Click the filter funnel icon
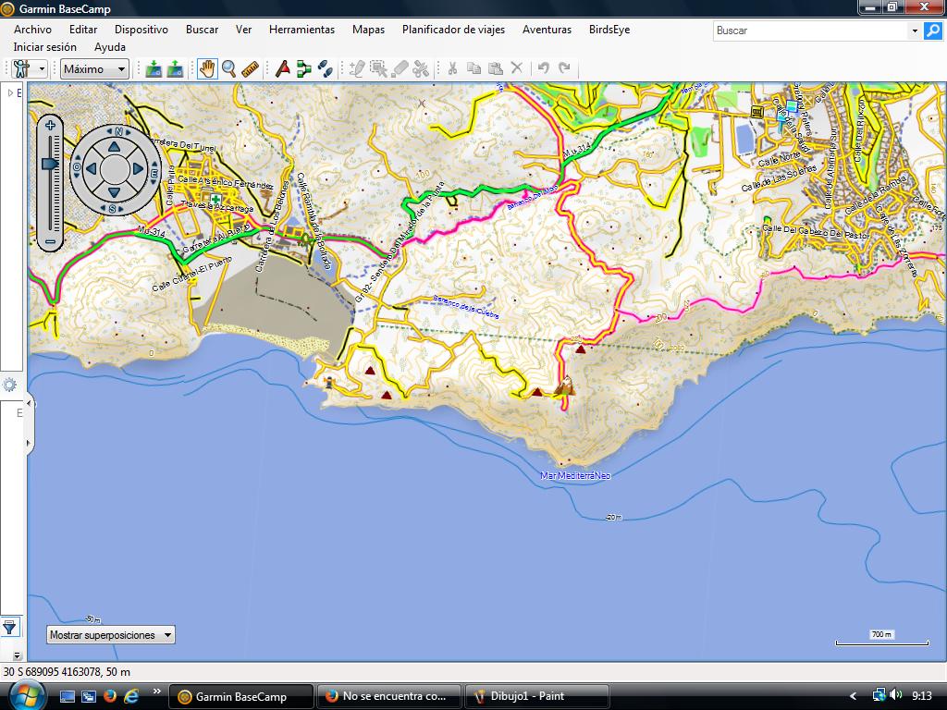This screenshot has height=710, width=947. (9, 628)
